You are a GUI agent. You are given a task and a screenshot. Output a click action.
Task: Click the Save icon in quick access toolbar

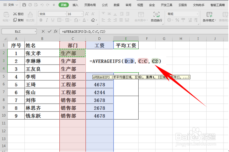click(x=24, y=5)
